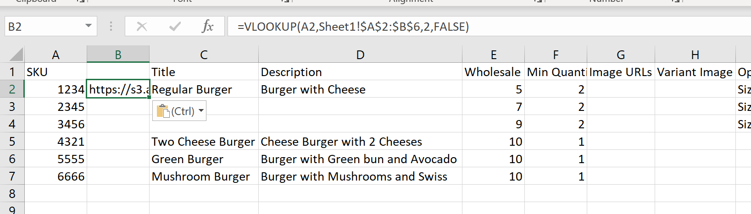Screen dimensions: 751x214
Task: Select column G header
Action: (x=621, y=55)
